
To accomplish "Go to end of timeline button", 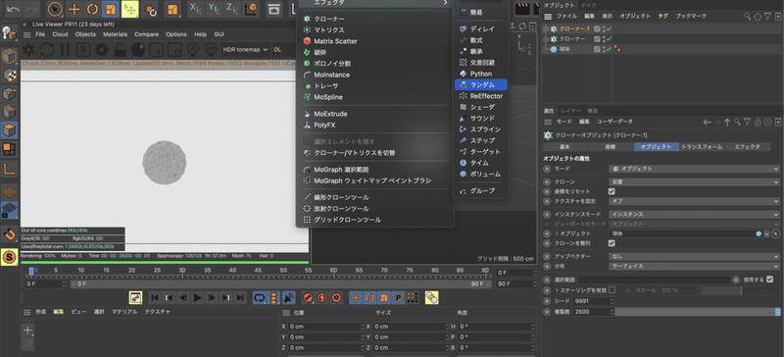I will (240, 297).
